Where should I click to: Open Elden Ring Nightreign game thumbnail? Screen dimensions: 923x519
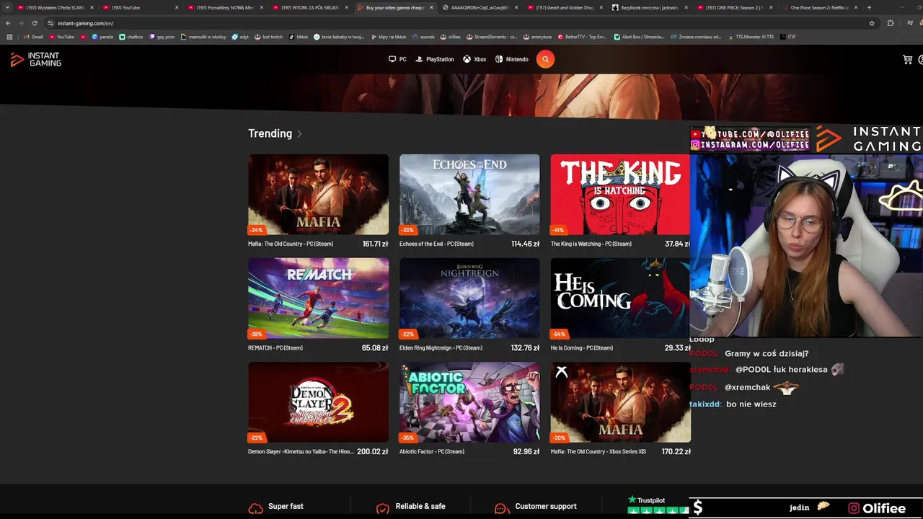coord(469,298)
